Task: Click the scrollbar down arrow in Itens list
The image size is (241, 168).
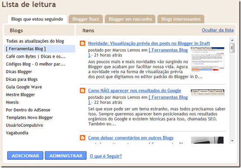Action: click(x=232, y=141)
